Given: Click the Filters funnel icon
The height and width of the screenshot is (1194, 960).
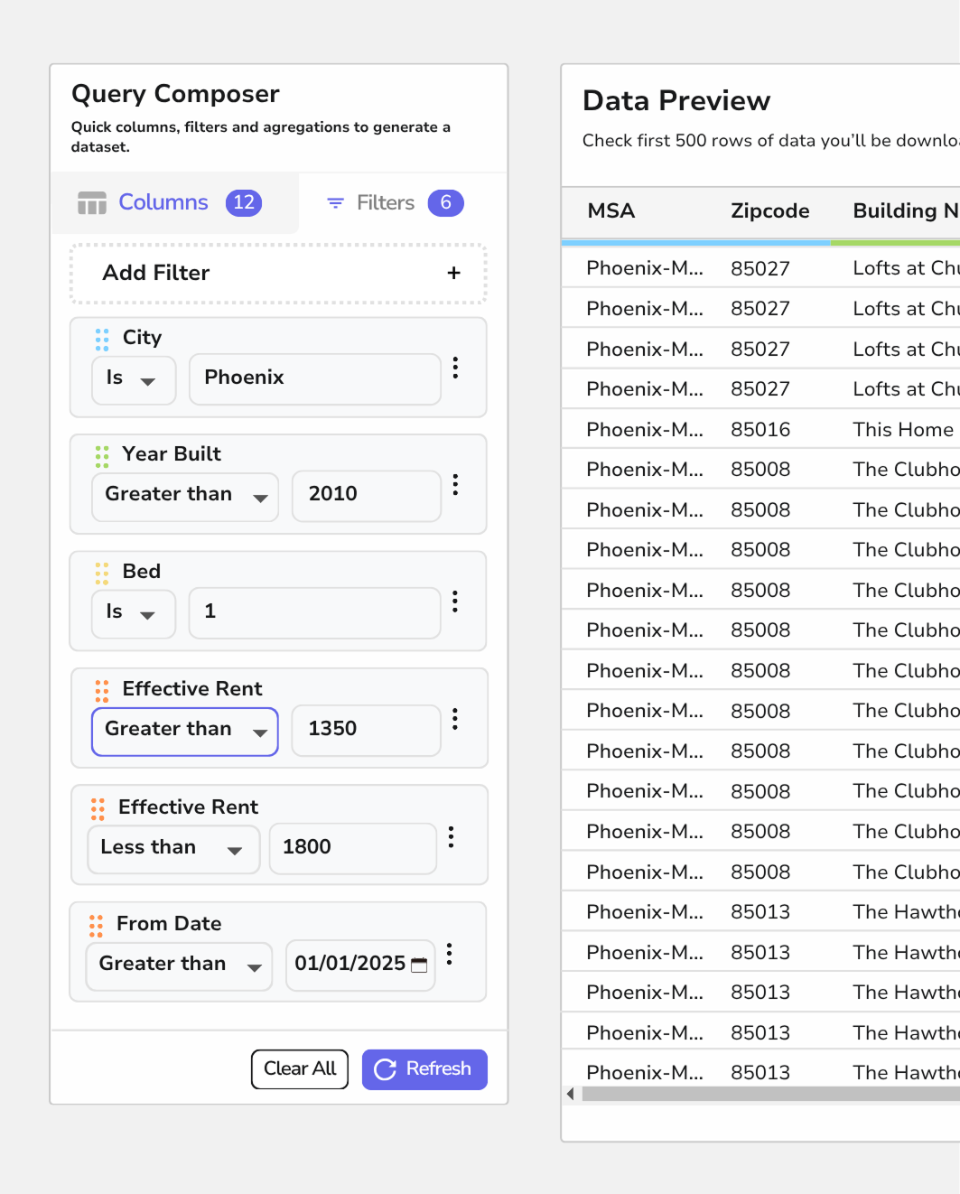Looking at the screenshot, I should point(335,202).
